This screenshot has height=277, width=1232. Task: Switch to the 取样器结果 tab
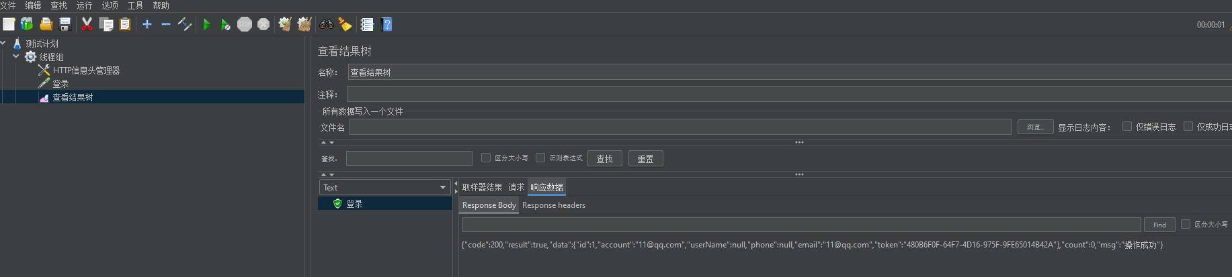[482, 187]
